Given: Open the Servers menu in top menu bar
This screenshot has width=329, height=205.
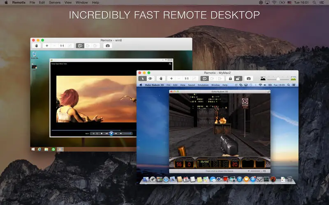Looking at the screenshot, I should point(55,2).
